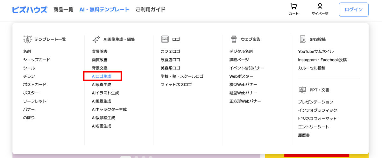Select ポストカード template
Screen dimensions: 382x158
pyautogui.click(x=35, y=84)
